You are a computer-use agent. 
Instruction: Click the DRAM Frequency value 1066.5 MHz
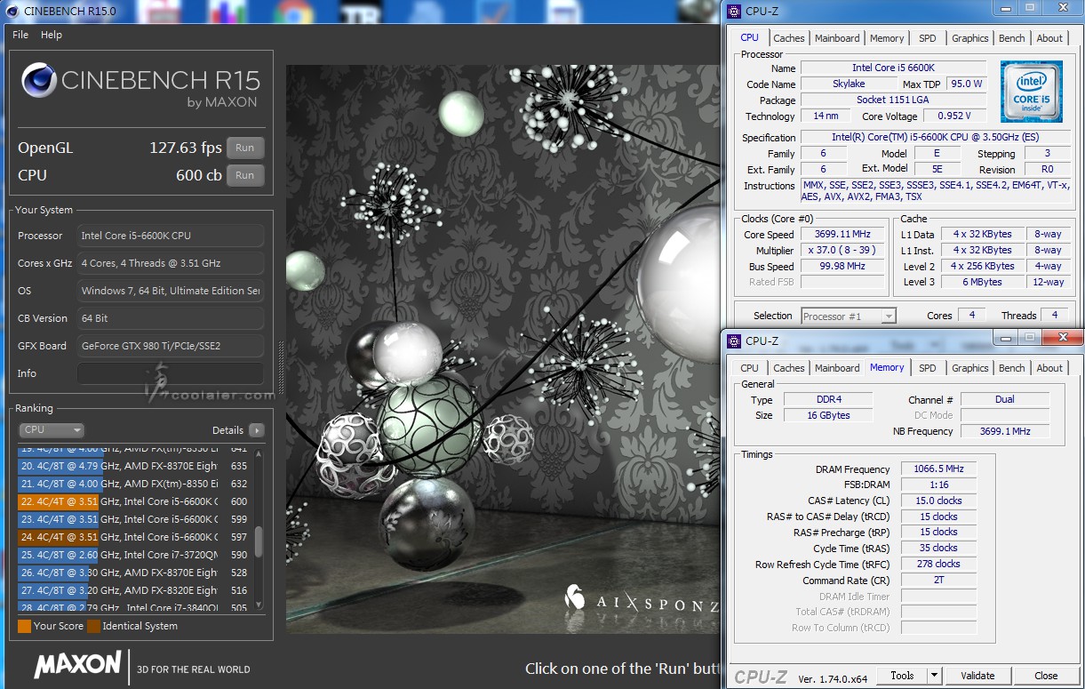pos(938,469)
